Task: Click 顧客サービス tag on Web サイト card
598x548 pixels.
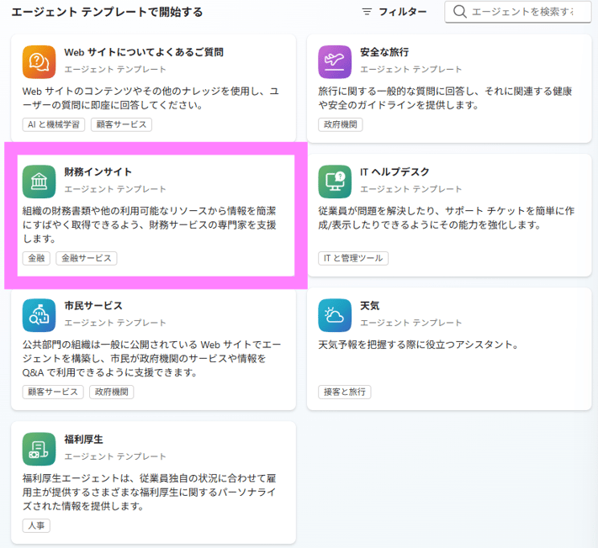Action: [121, 124]
